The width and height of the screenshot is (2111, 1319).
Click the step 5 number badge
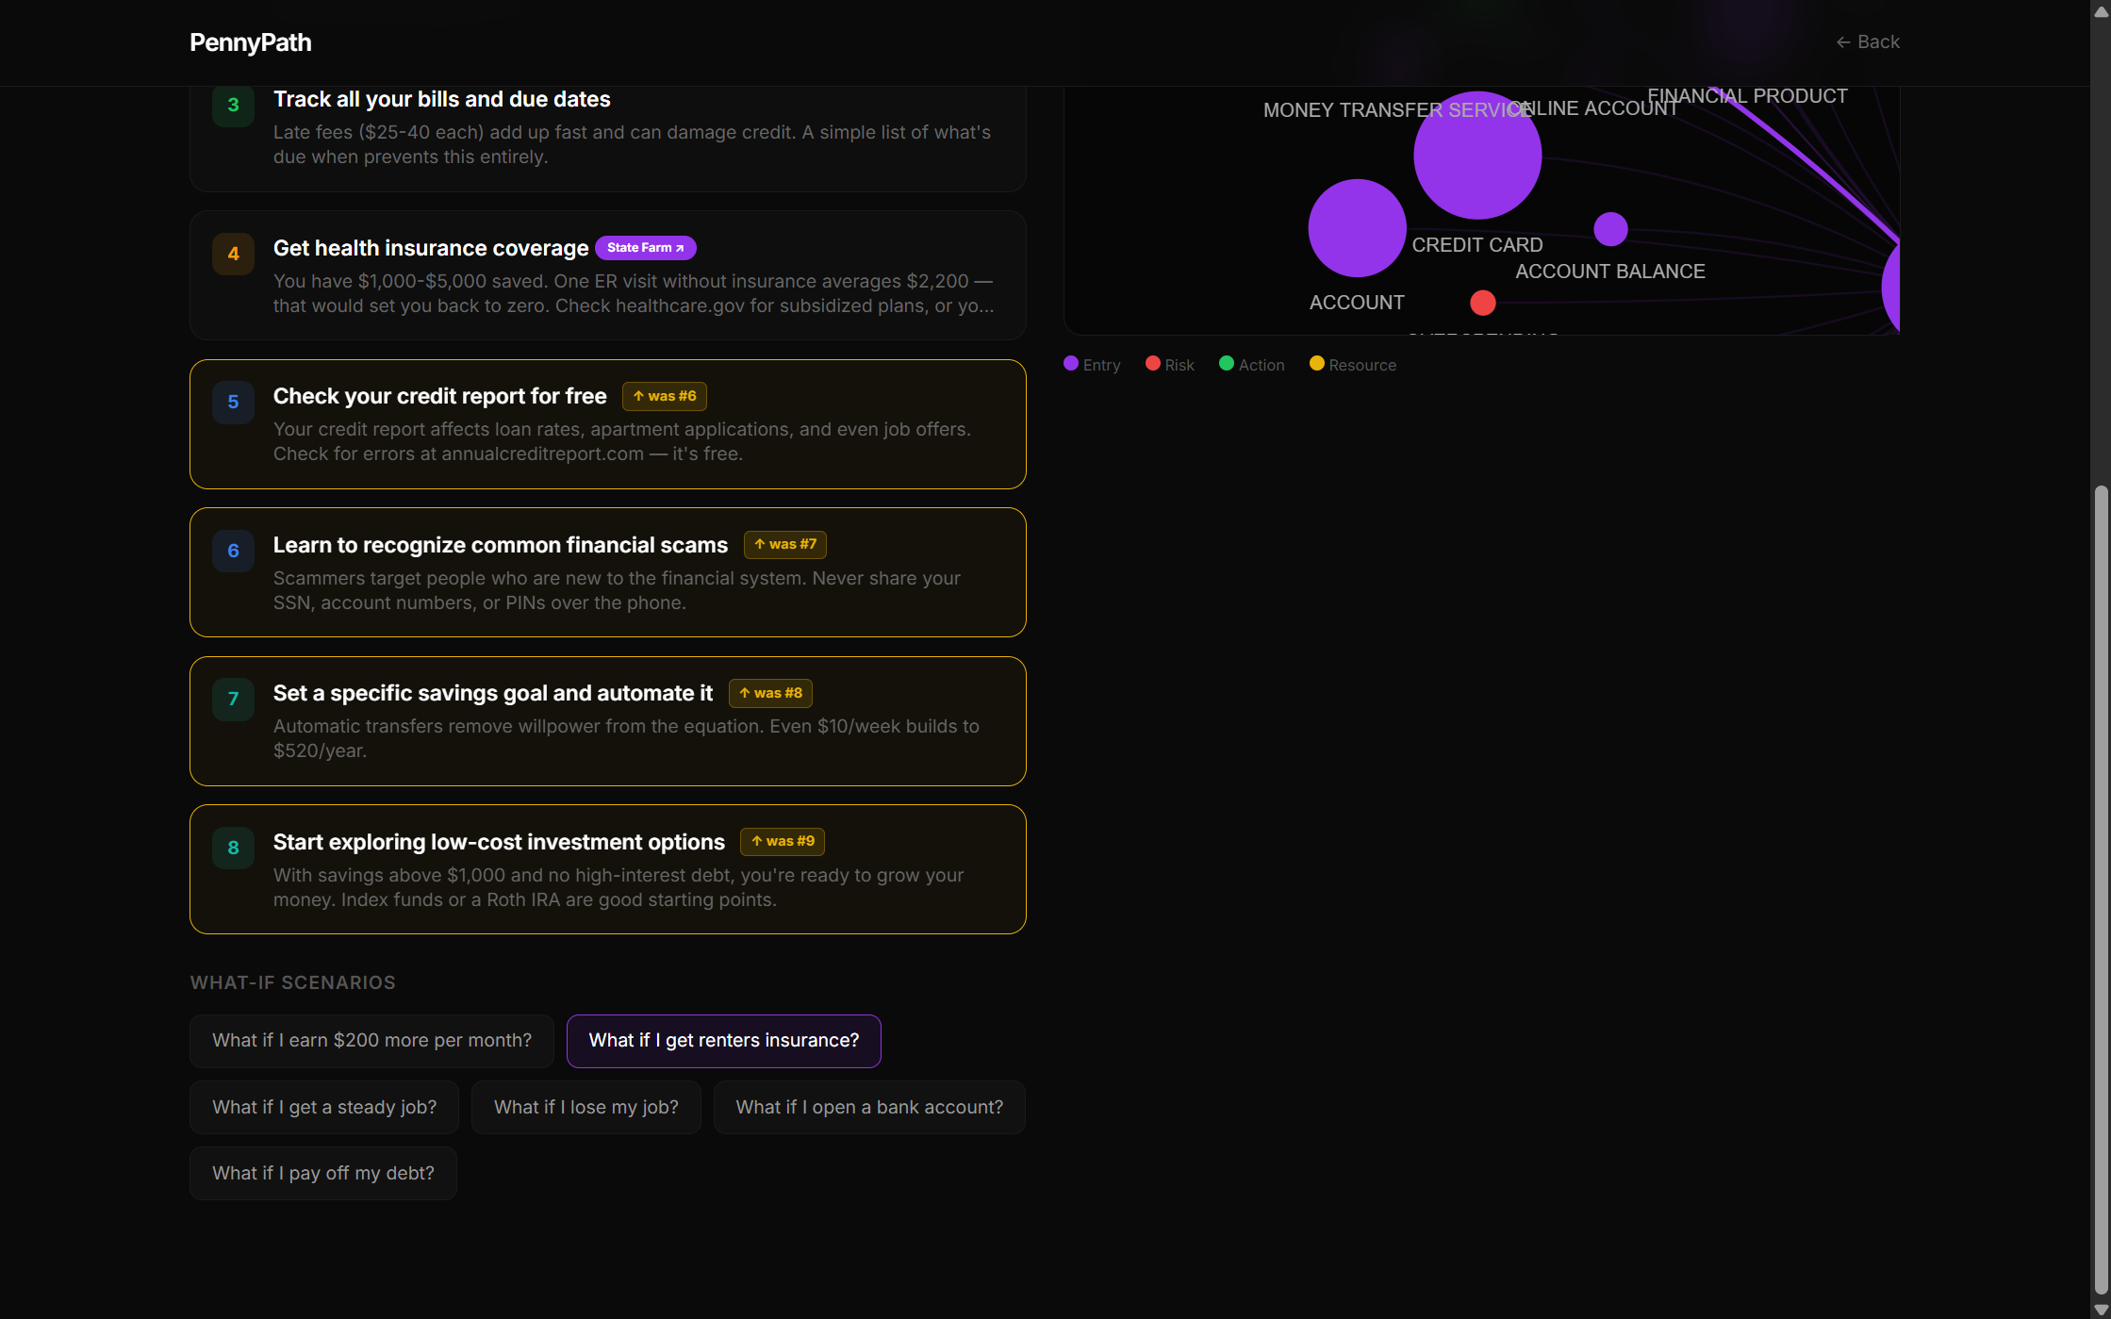[233, 403]
